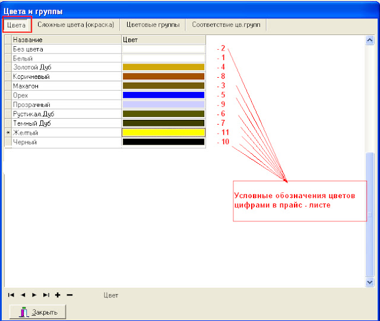Select the Махагон color swatch
The image size is (380, 321).
coord(163,86)
